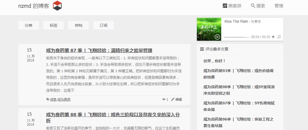Seek on the music progress bar
This screenshot has width=308, height=130.
tap(237, 37)
